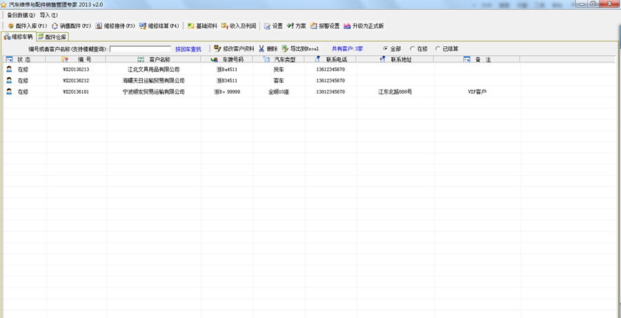Sort by the 备注 column header
The height and width of the screenshot is (318, 621).
click(x=477, y=59)
